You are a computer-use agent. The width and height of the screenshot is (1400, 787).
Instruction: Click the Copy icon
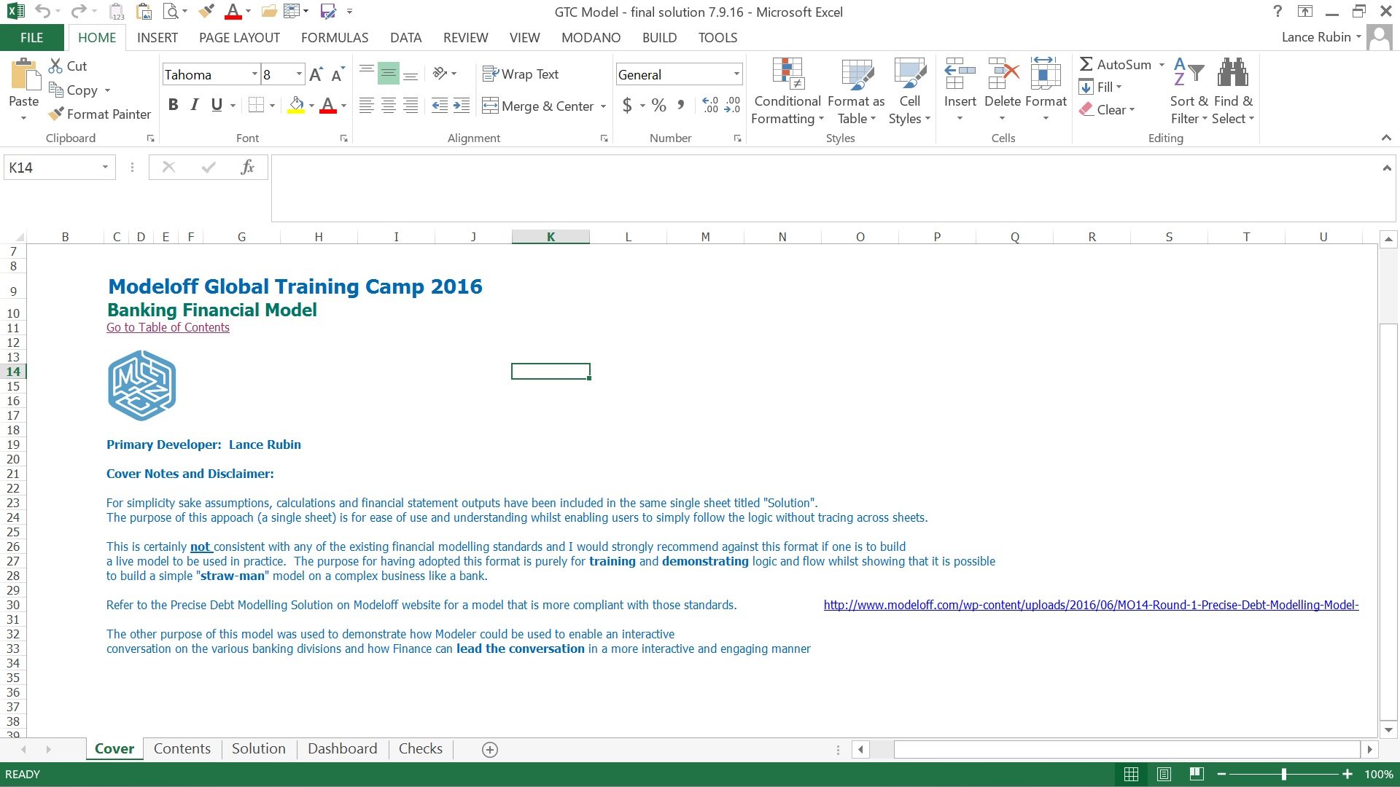pyautogui.click(x=55, y=90)
